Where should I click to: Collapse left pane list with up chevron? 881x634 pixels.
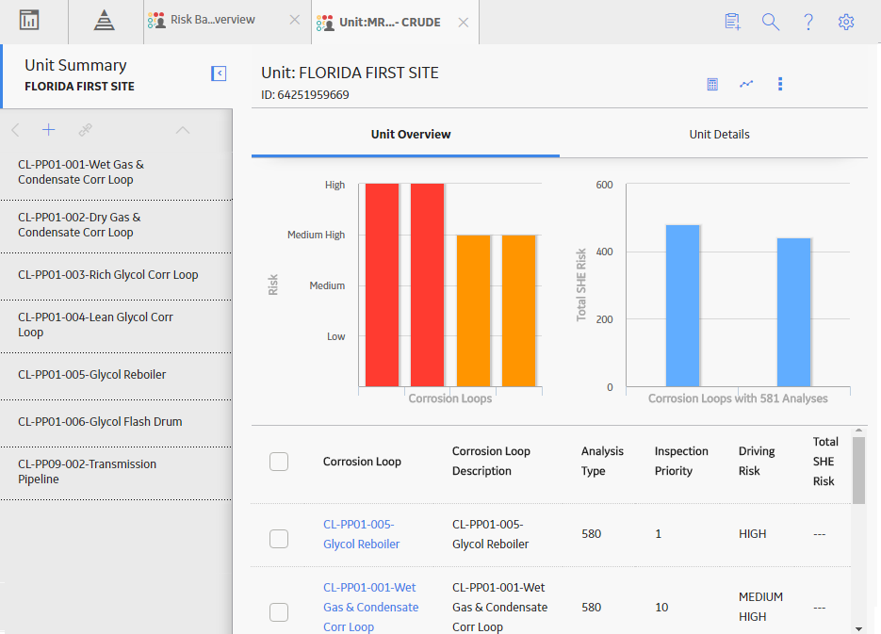pyautogui.click(x=183, y=130)
